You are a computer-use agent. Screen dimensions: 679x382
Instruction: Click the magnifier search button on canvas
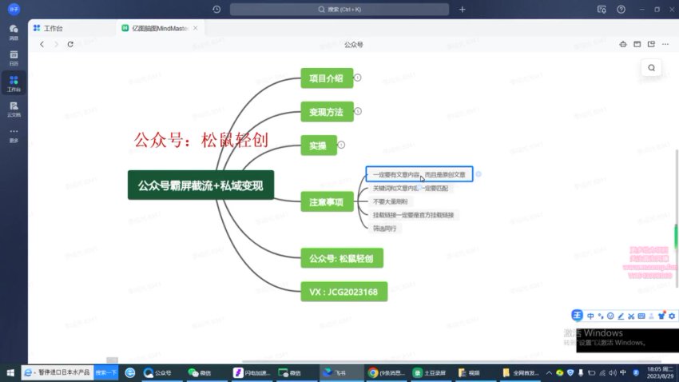[x=652, y=68]
